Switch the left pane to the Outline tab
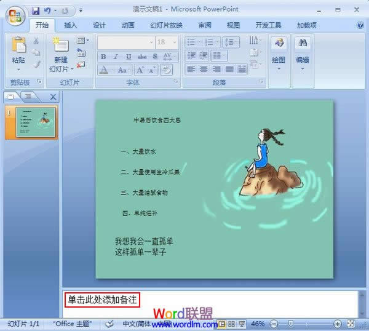The height and width of the screenshot is (331, 369). pyautogui.click(x=28, y=97)
